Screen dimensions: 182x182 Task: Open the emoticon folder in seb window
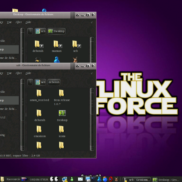pyautogui.click(x=40, y=131)
